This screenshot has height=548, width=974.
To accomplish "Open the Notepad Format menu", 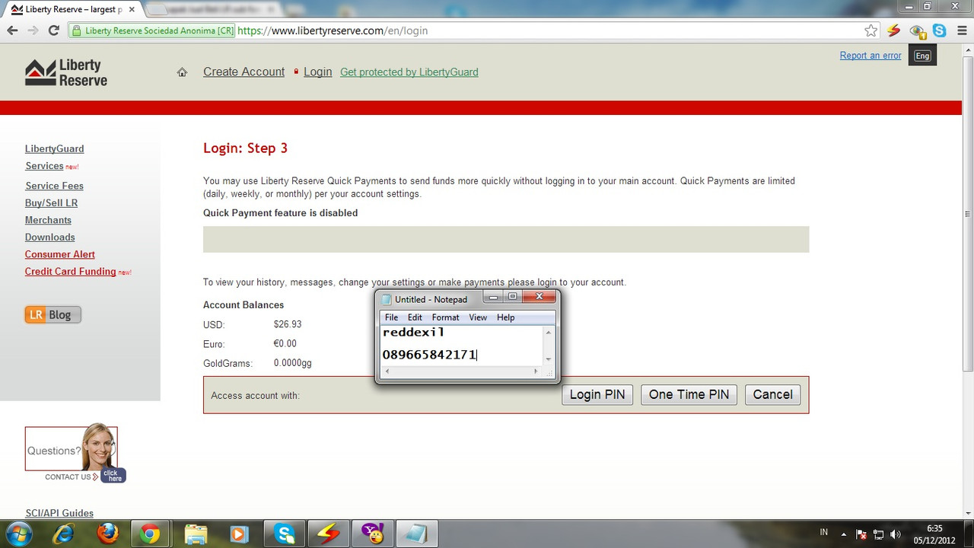I will pos(445,317).
